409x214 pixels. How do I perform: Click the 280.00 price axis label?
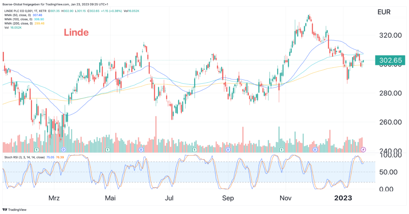pos(390,93)
